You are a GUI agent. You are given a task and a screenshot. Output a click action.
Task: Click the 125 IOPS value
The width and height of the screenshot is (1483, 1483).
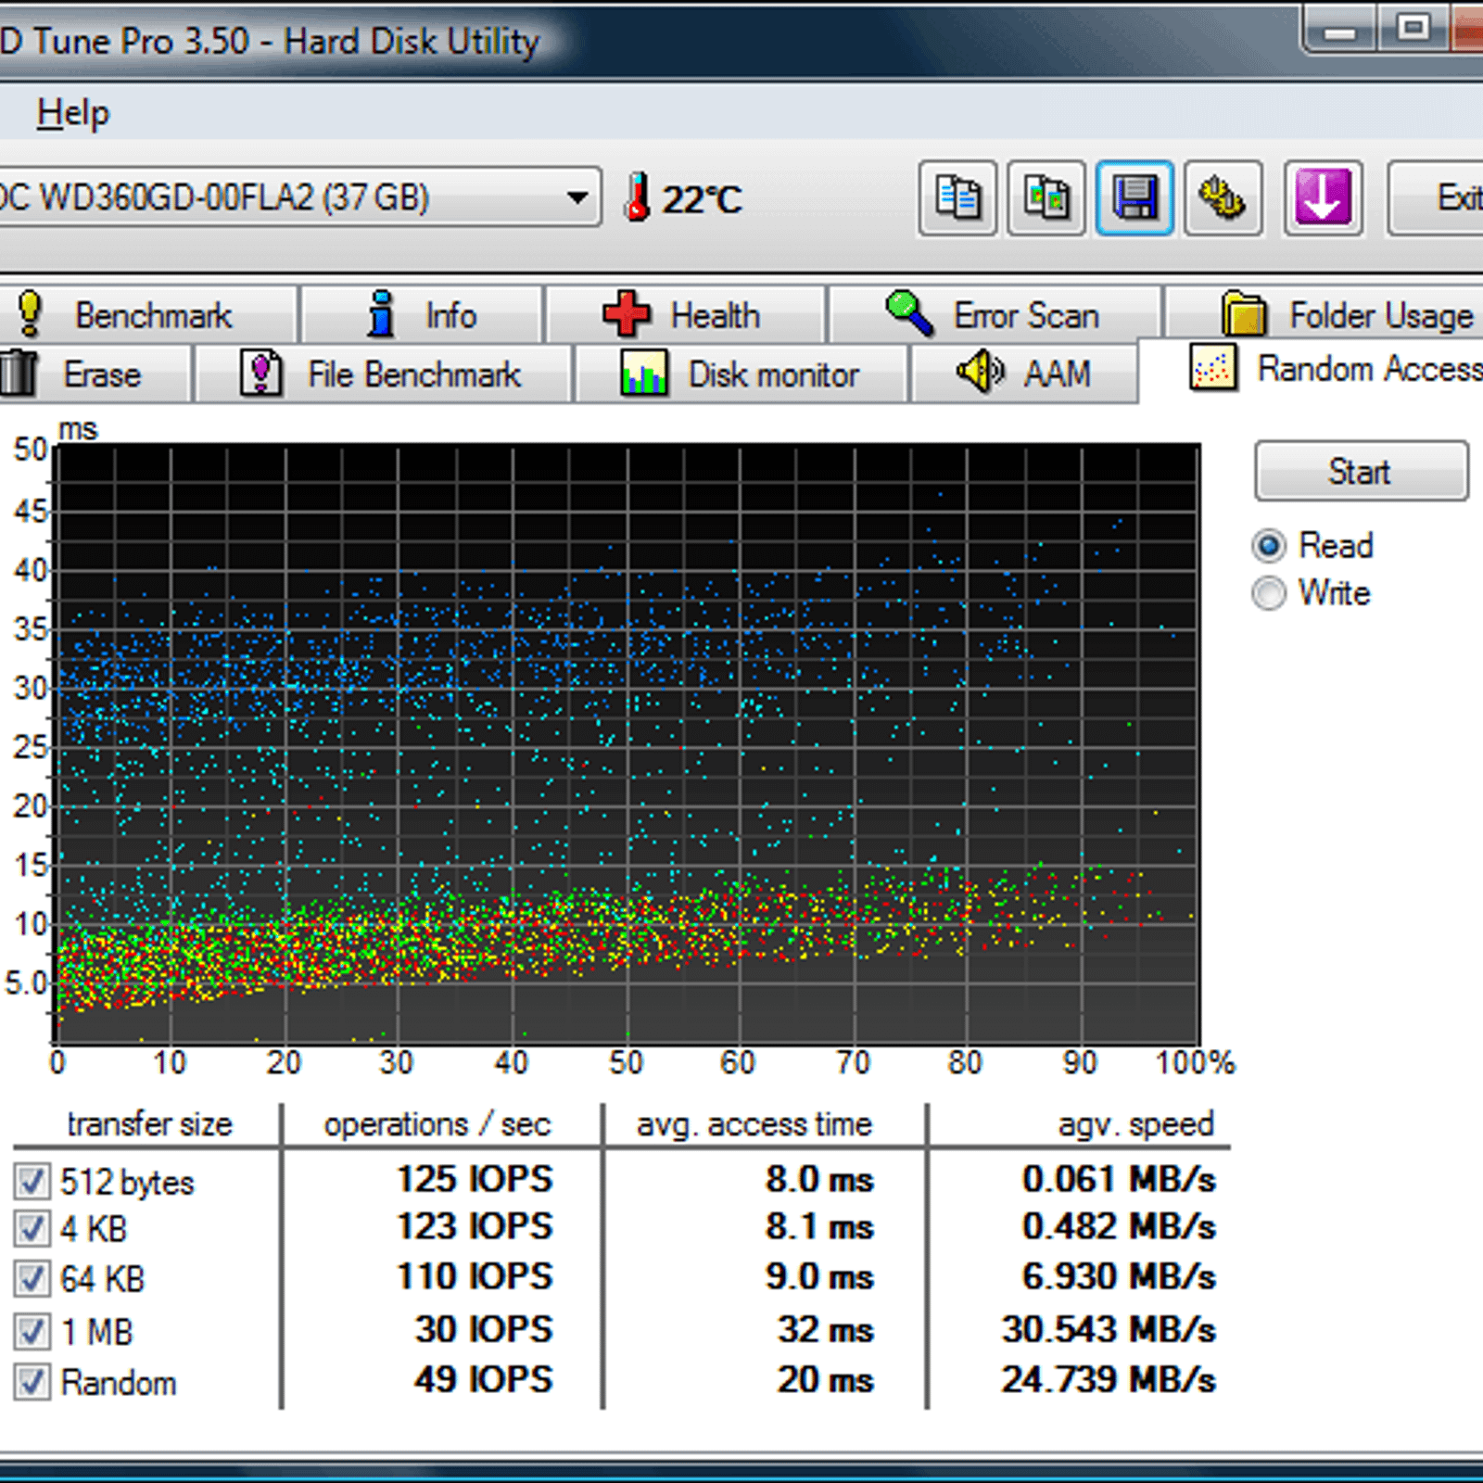(475, 1180)
